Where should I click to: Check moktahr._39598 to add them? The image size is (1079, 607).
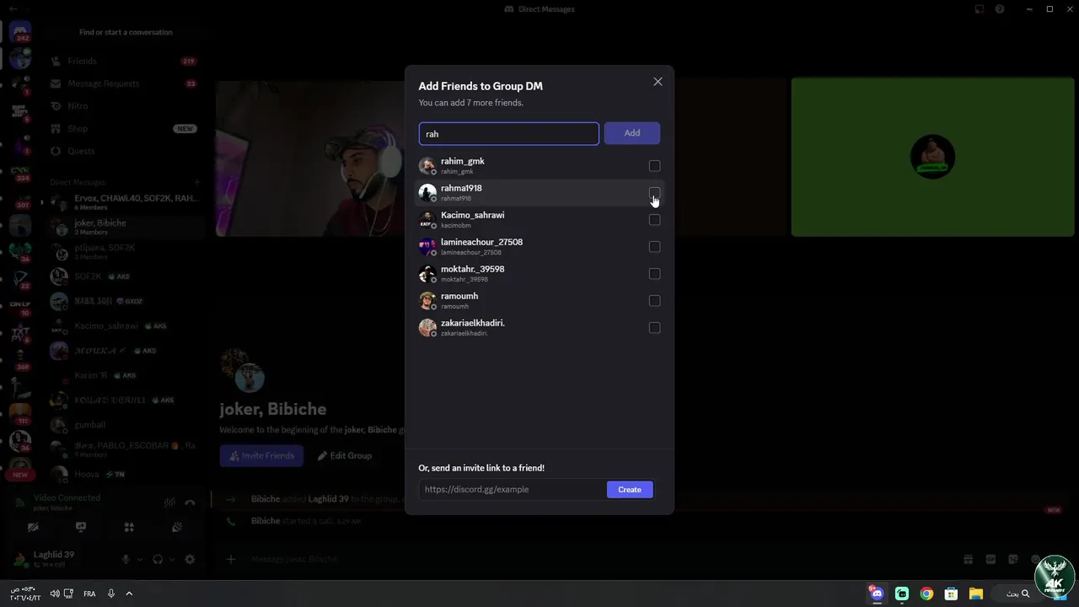pos(654,274)
